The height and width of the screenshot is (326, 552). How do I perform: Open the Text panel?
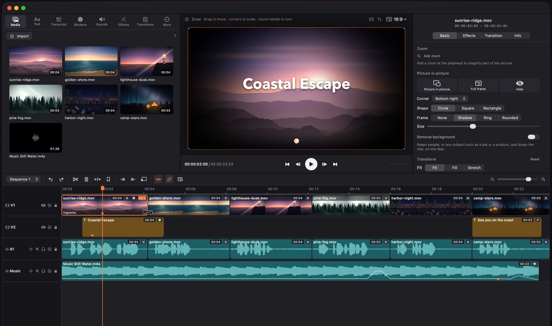[x=37, y=21]
